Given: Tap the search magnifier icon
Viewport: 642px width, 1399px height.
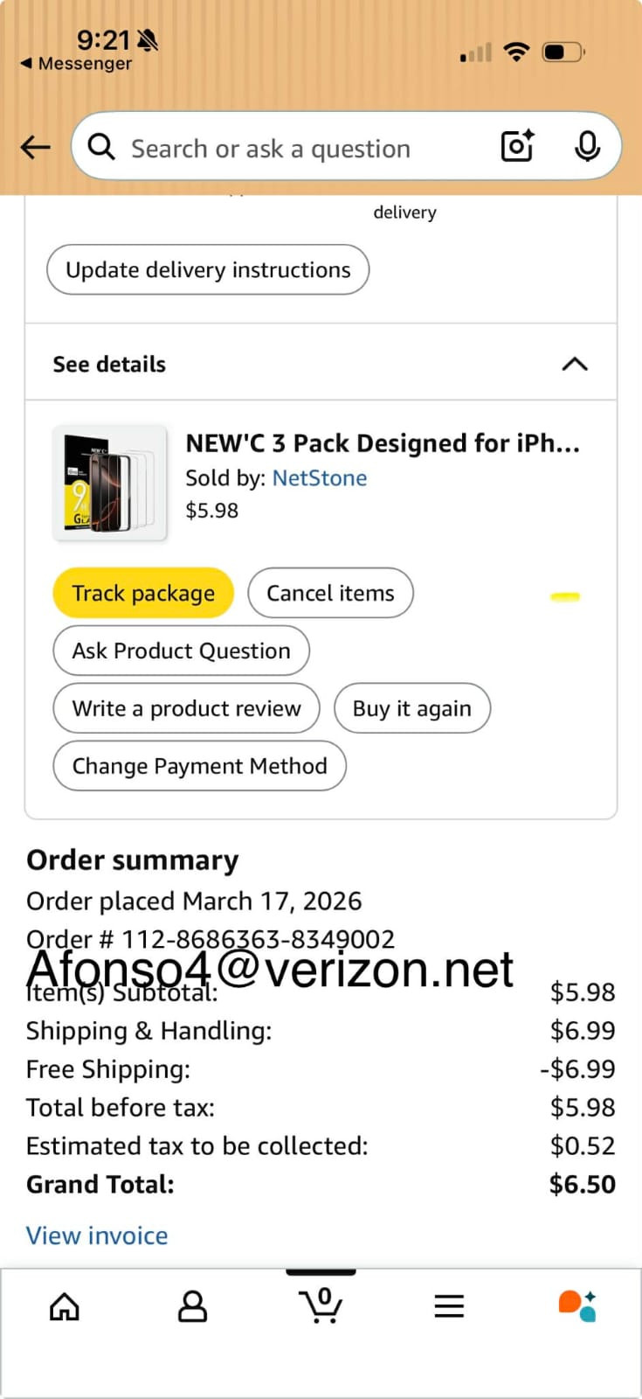Looking at the screenshot, I should 101,147.
